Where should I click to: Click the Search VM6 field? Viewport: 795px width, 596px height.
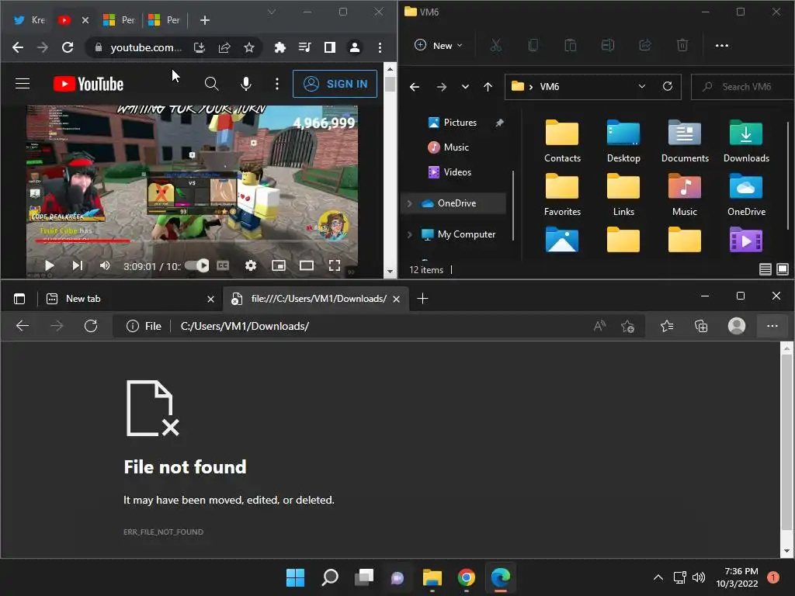743,87
